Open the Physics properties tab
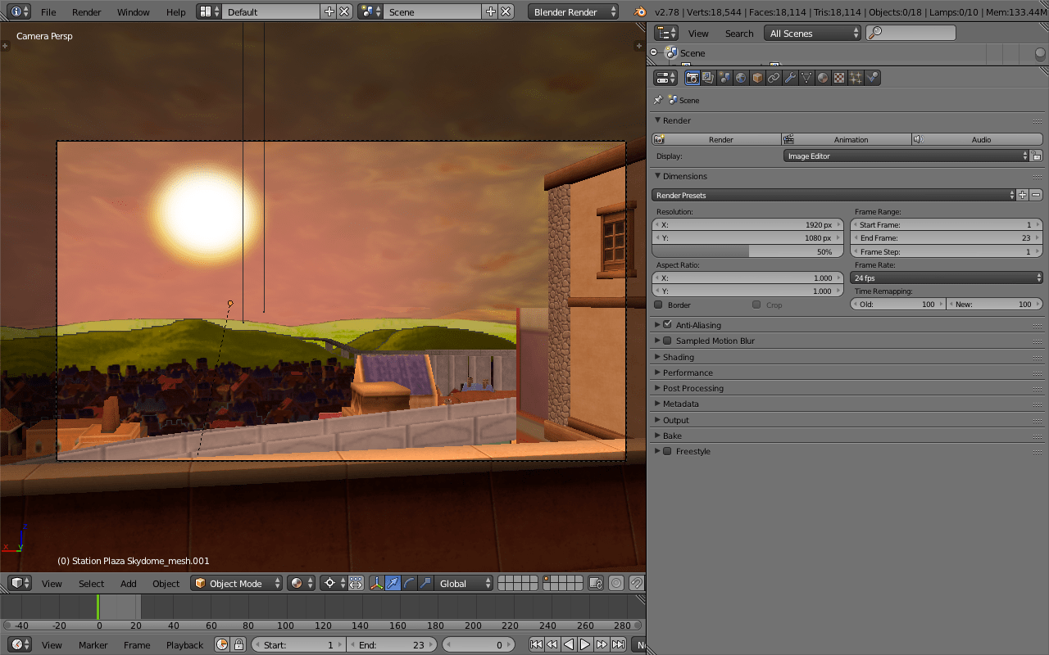 [870, 77]
